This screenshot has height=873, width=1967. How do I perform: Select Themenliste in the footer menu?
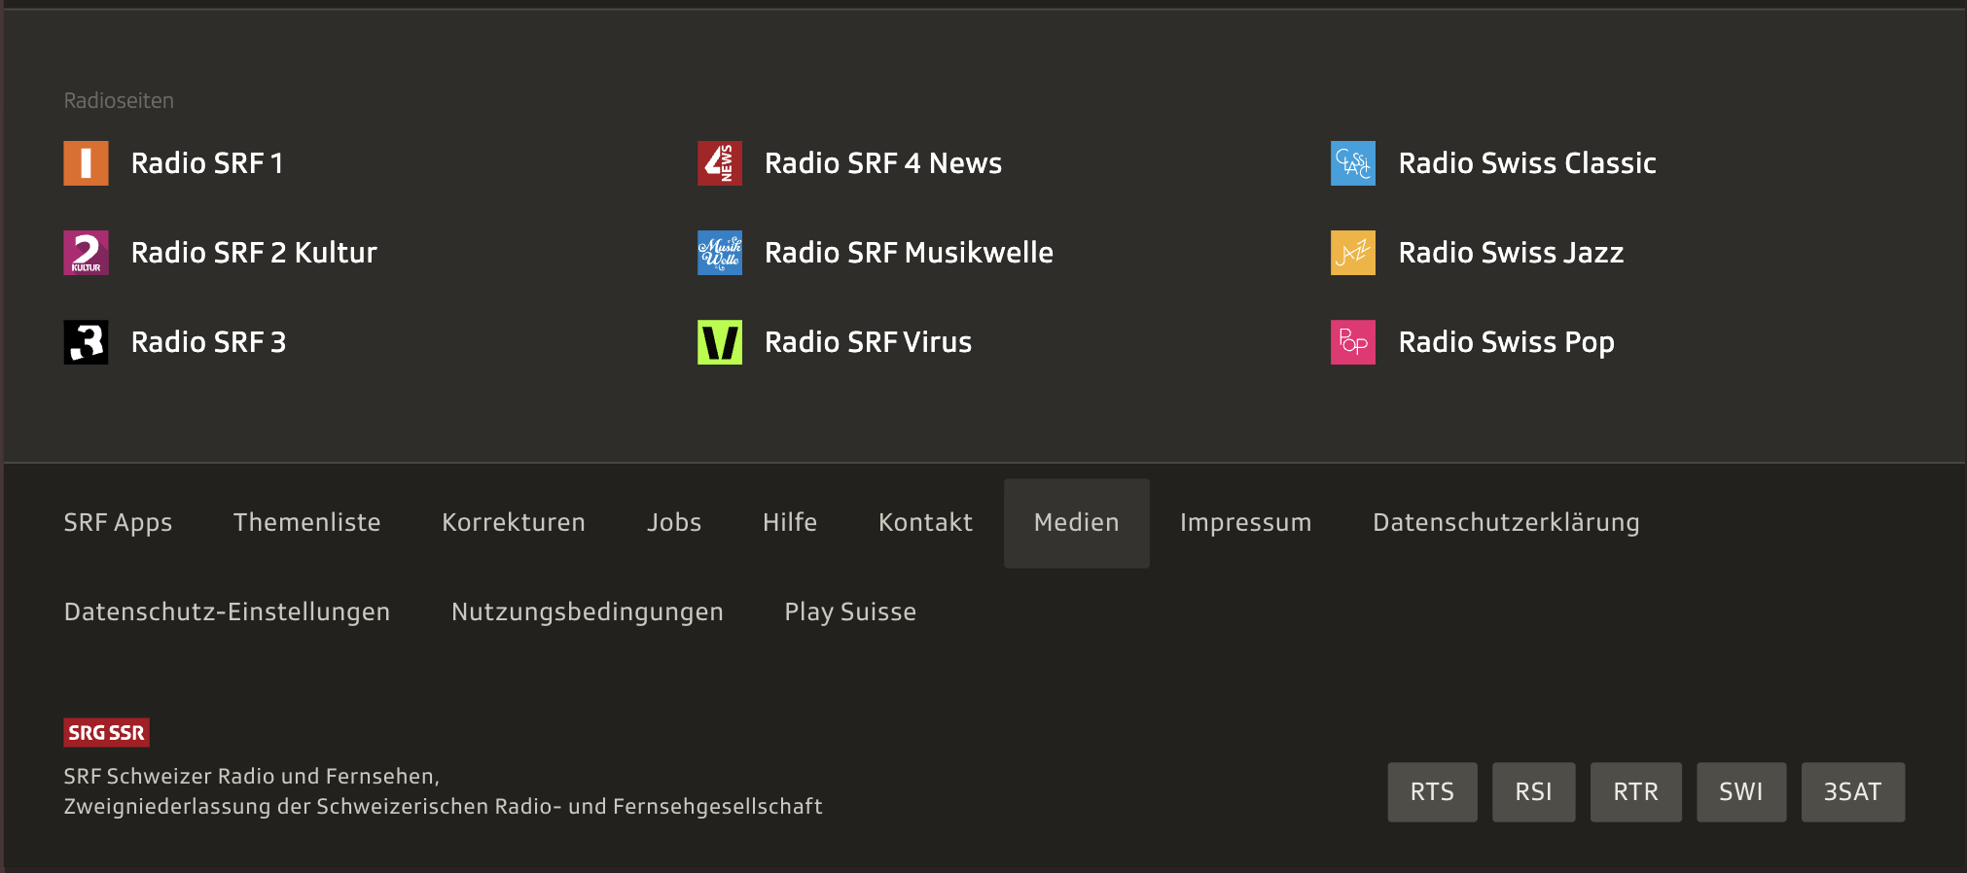point(306,523)
